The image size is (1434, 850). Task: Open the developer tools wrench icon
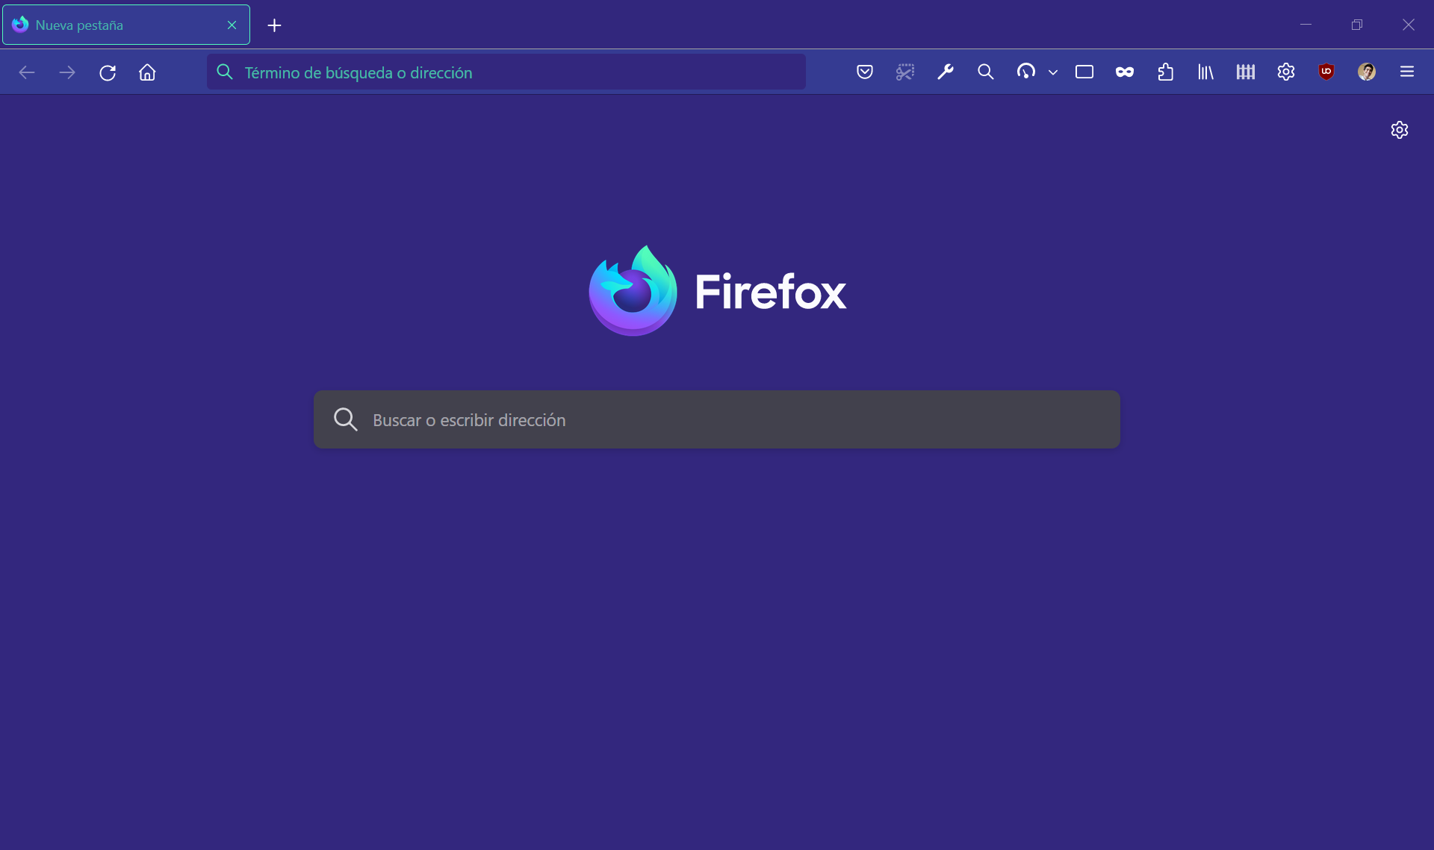click(945, 72)
